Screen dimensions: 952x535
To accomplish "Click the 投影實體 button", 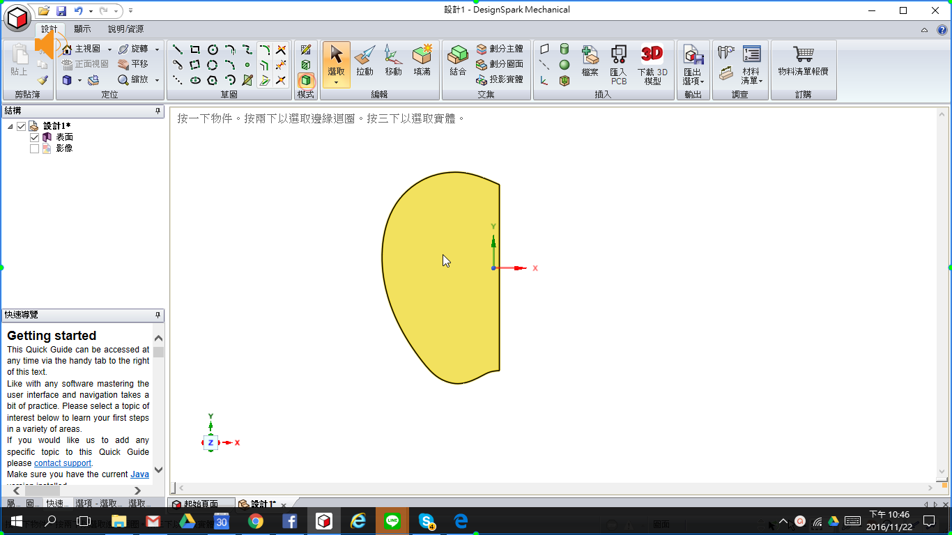I will [x=500, y=79].
